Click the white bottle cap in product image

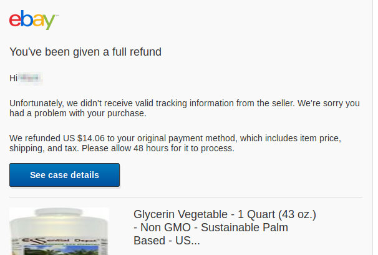pyautogui.click(x=59, y=215)
